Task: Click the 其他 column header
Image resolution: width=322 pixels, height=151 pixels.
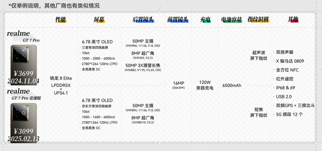Action: pyautogui.click(x=293, y=20)
